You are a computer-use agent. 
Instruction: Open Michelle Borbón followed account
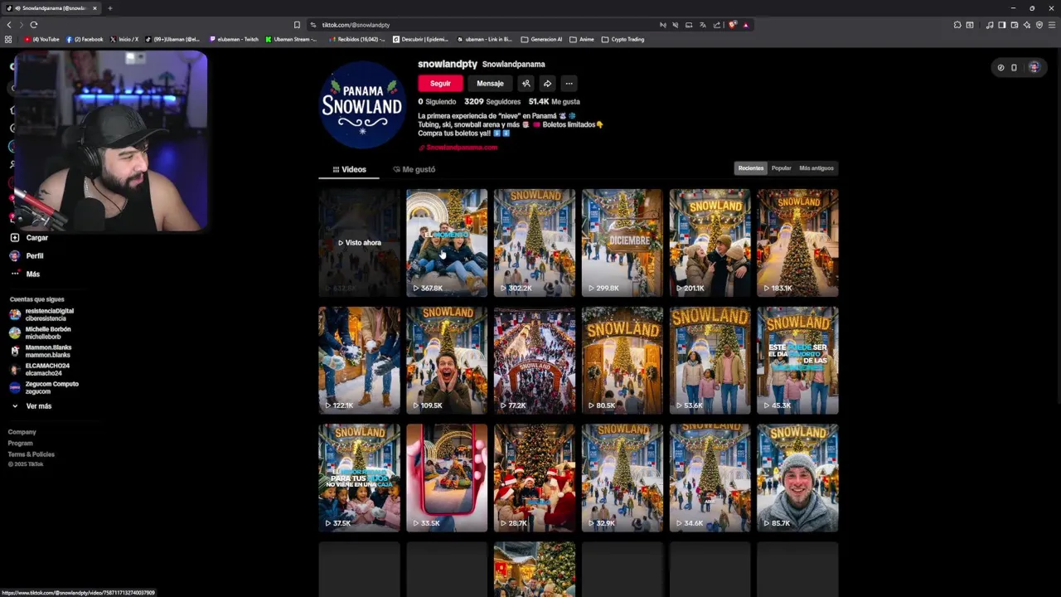[40, 332]
